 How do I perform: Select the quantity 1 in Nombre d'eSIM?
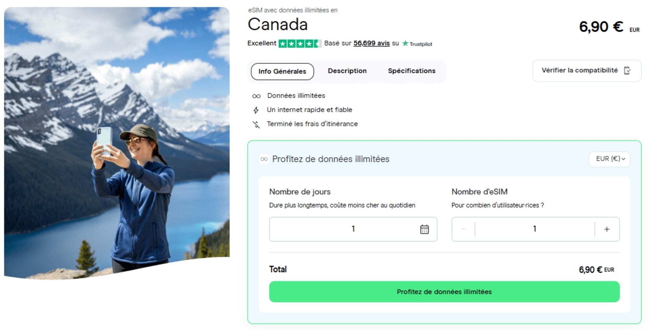(x=534, y=229)
